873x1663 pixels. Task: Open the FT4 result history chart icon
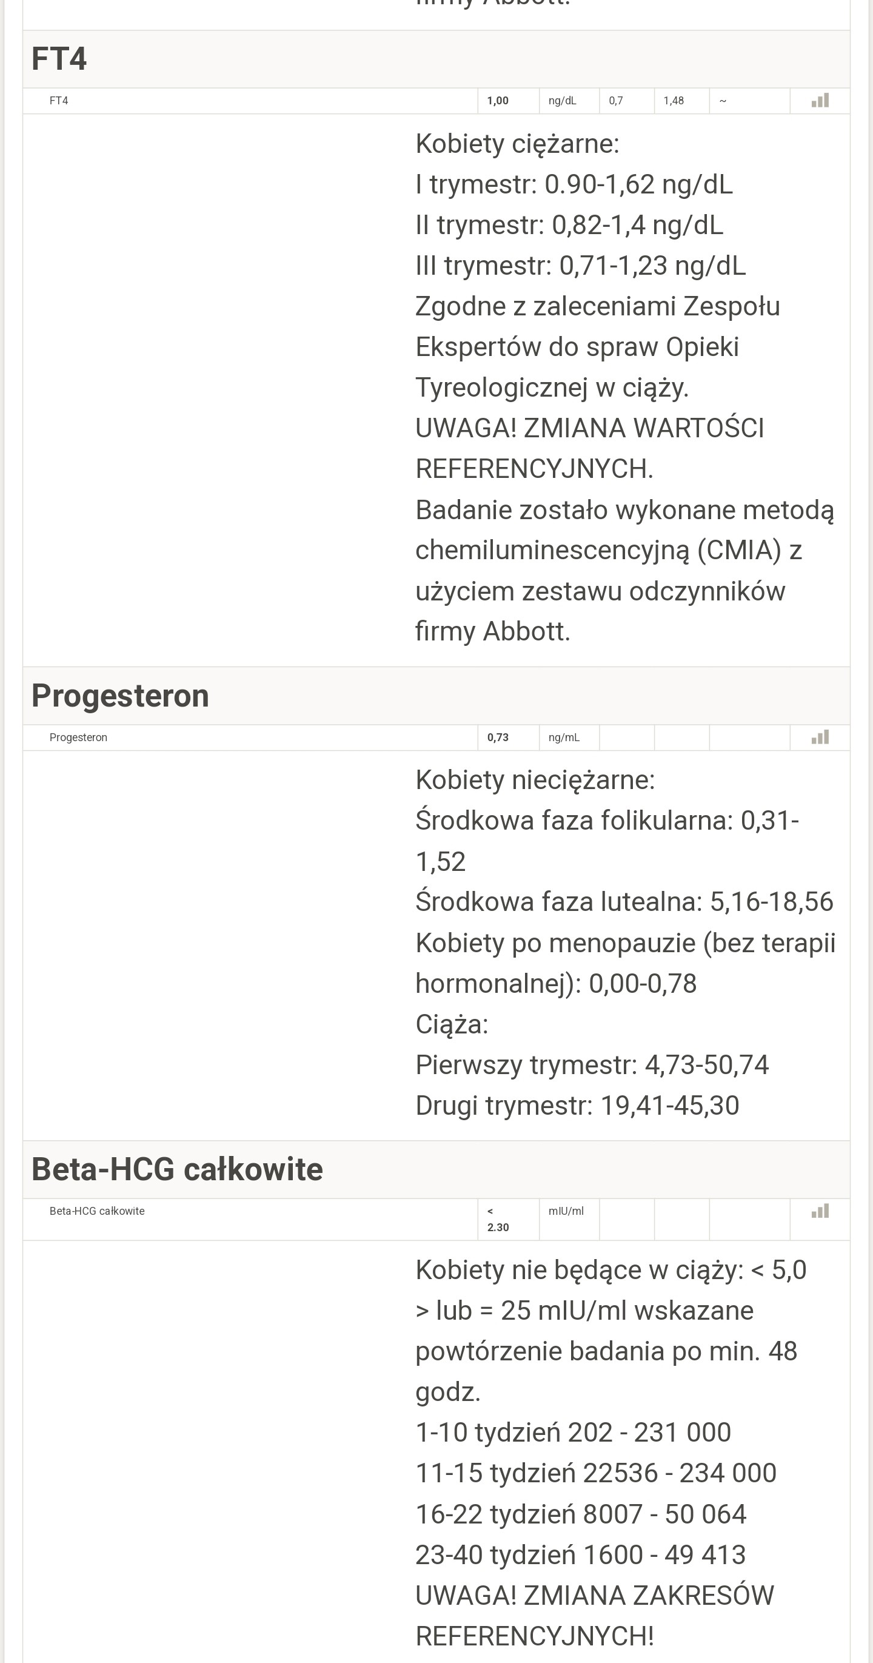pyautogui.click(x=820, y=101)
